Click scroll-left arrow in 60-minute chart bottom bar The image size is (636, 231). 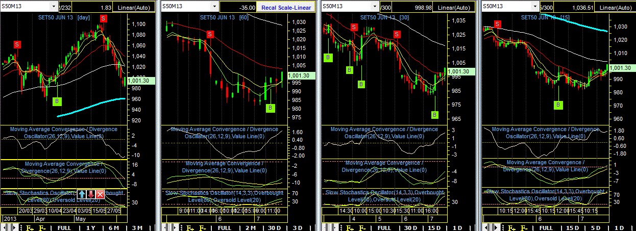[x=165, y=227]
